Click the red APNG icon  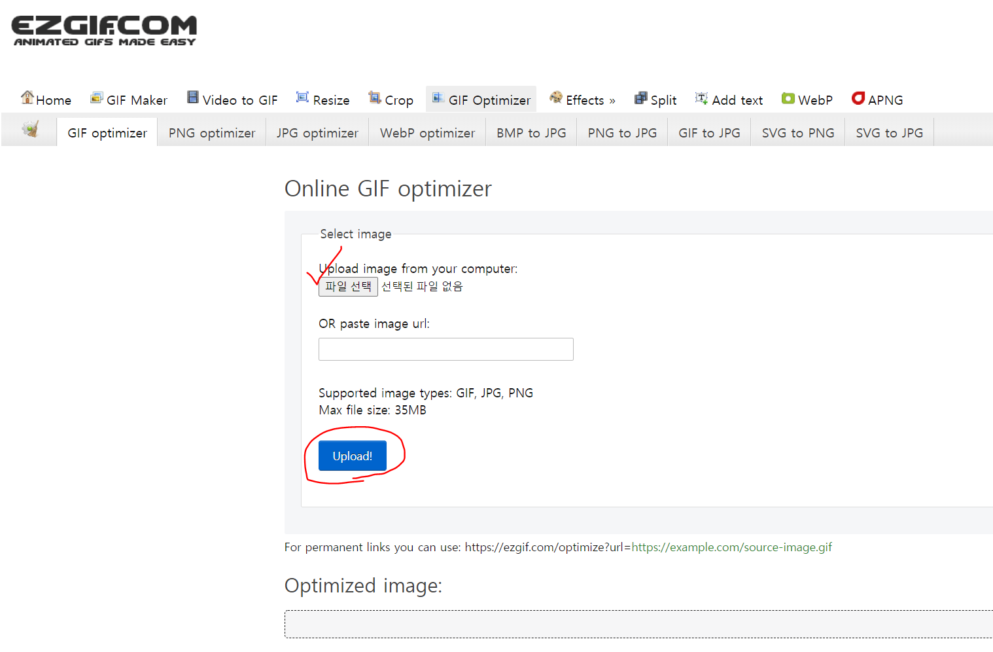click(858, 98)
